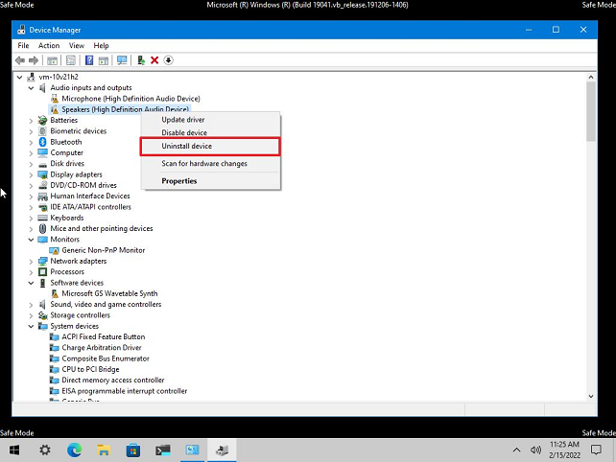Open the Help menu
Image resolution: width=616 pixels, height=462 pixels.
click(x=101, y=46)
